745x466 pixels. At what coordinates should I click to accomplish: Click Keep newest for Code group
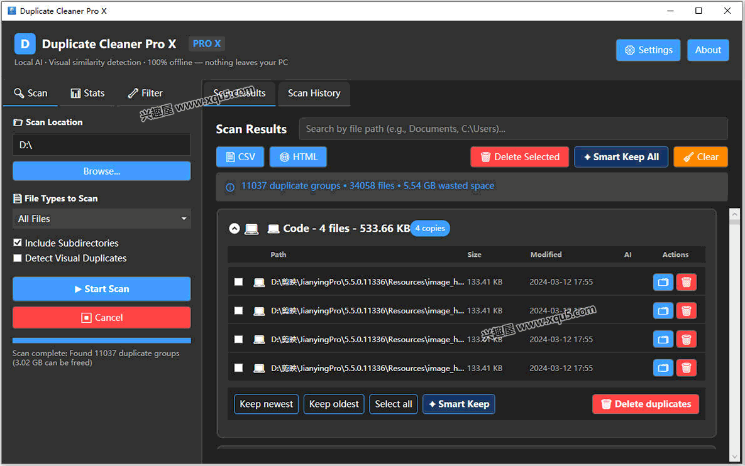[x=266, y=404]
